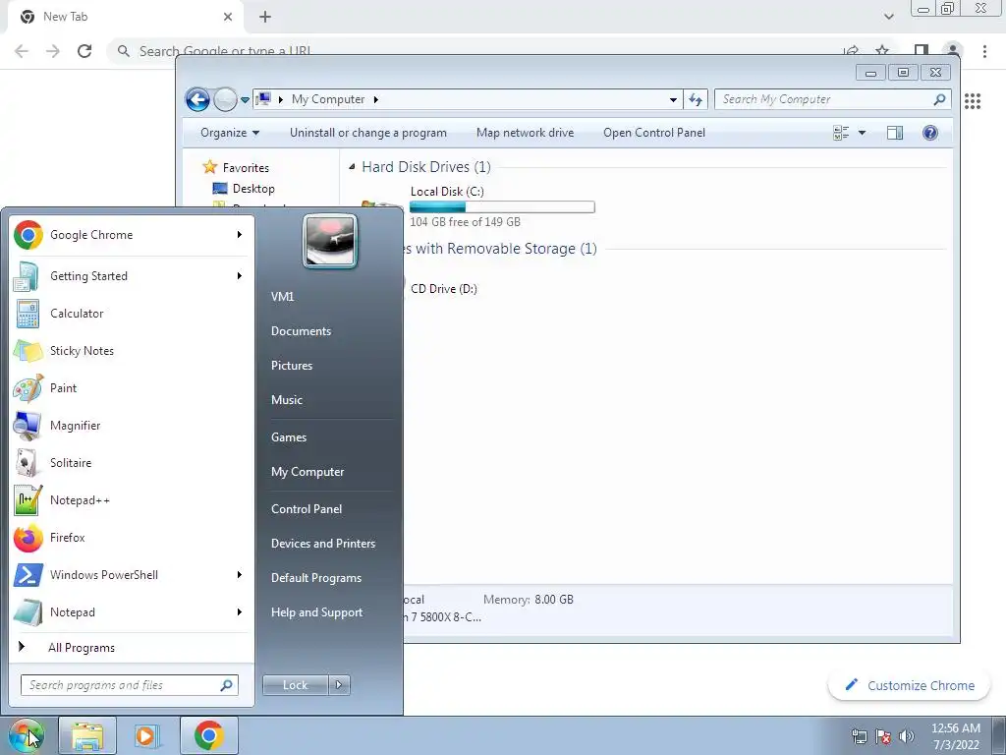Viewport: 1006px width, 755px height.
Task: Click the Lock button
Action: (x=295, y=685)
